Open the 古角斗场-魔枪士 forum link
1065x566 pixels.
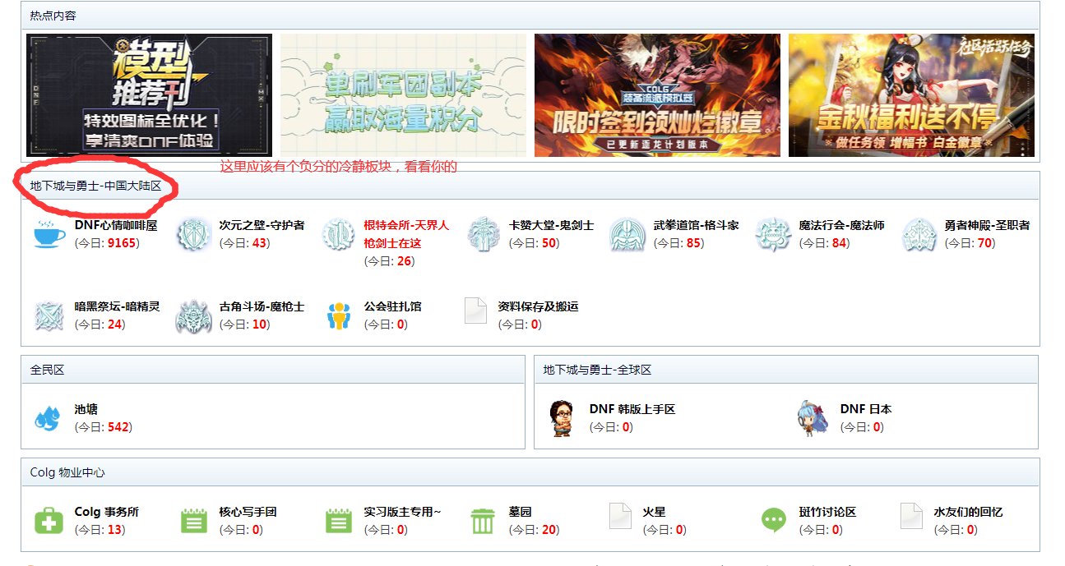tap(262, 306)
